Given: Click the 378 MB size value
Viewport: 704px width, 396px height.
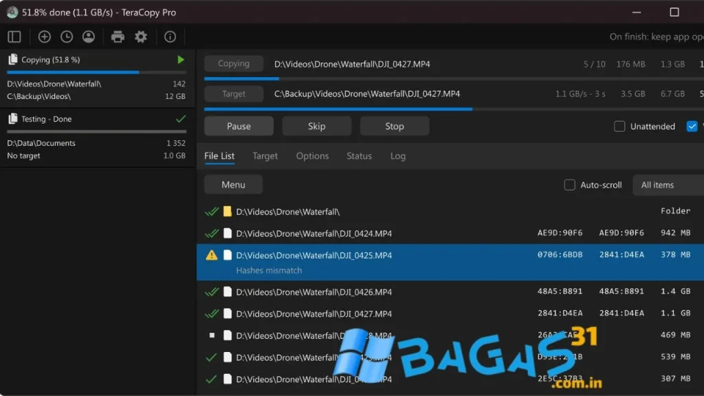Looking at the screenshot, I should [675, 254].
